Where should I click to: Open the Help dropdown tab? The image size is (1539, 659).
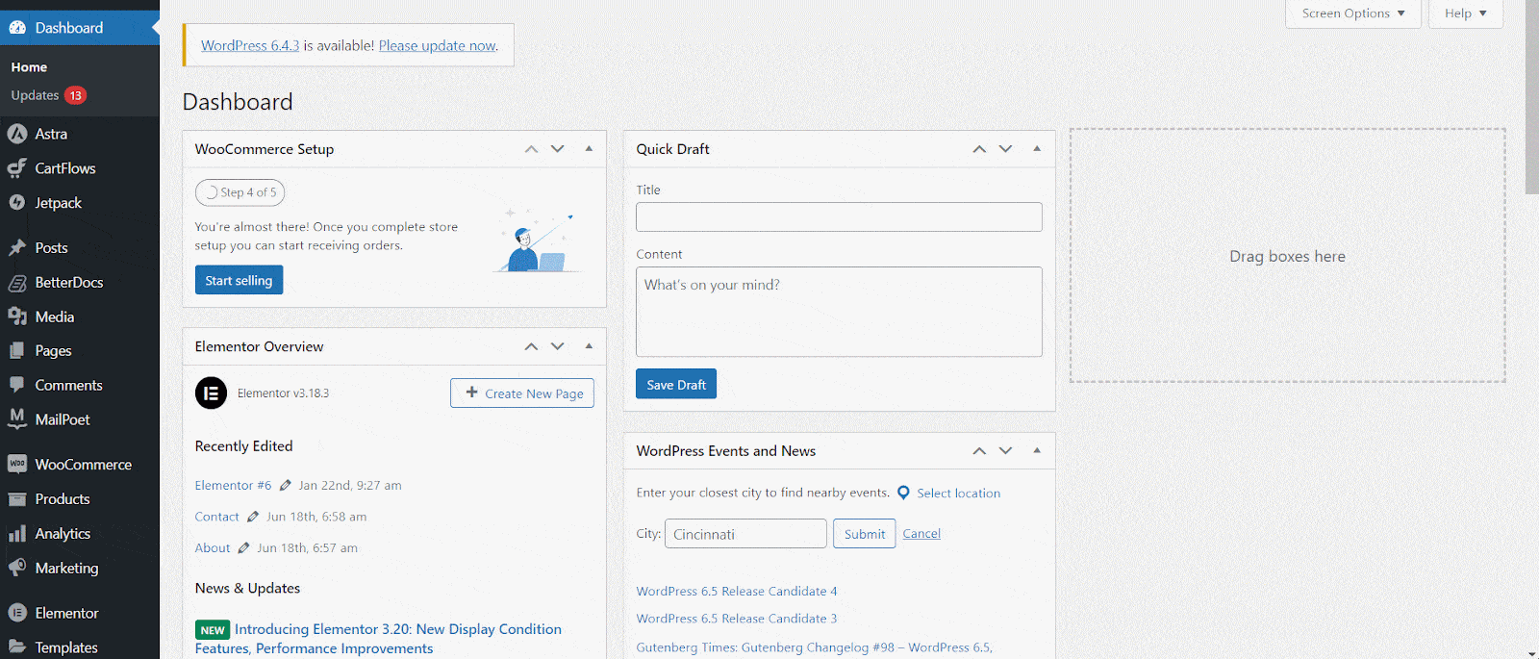tap(1465, 13)
